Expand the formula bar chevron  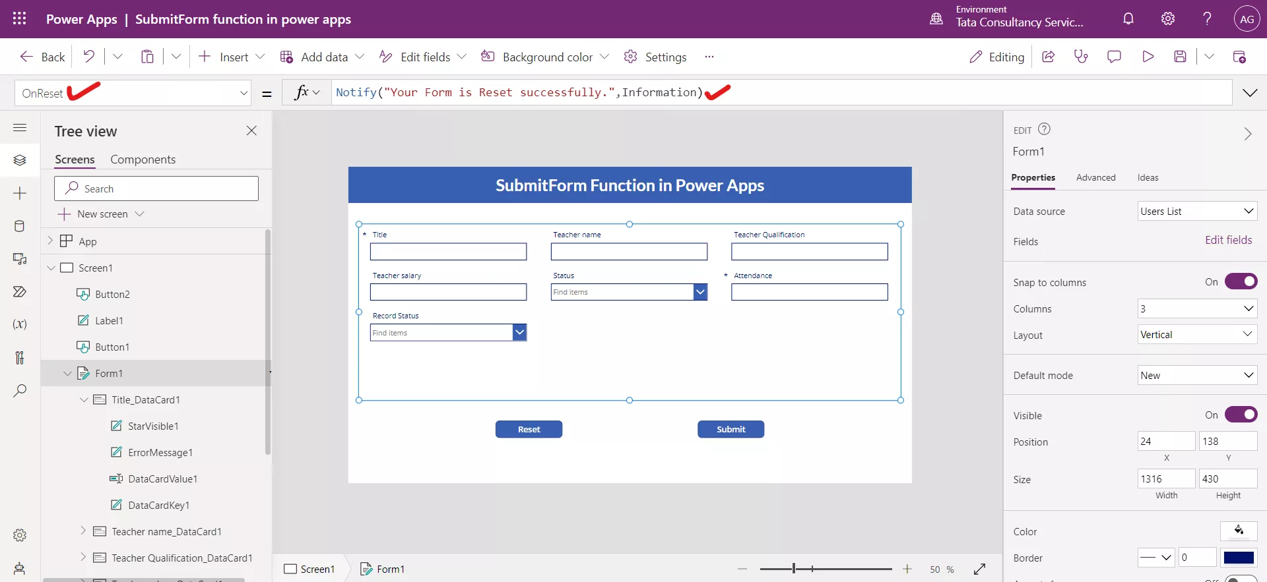coord(1250,93)
